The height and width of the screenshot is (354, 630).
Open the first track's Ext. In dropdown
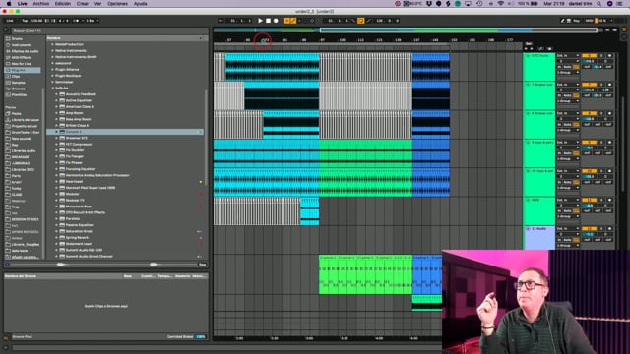pyautogui.click(x=568, y=56)
